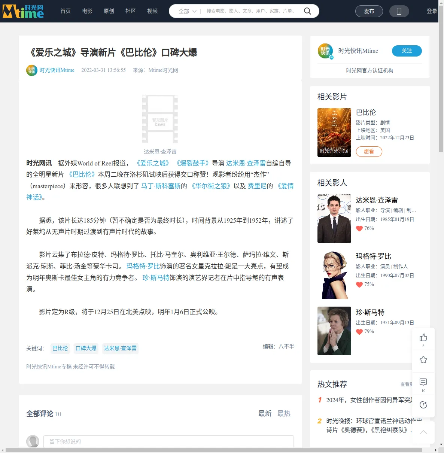444x453 pixels.
Task: Click the heart icon next to 75%
Action: 359,285
